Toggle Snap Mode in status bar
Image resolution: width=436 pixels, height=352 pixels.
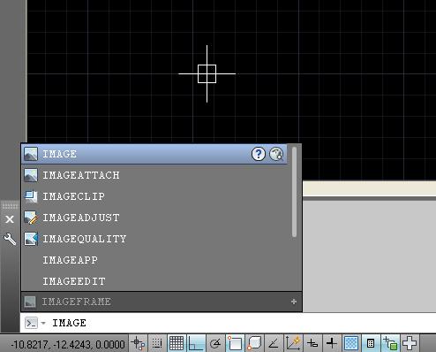(157, 343)
